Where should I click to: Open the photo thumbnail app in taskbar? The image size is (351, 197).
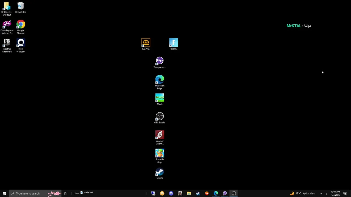pos(180,193)
